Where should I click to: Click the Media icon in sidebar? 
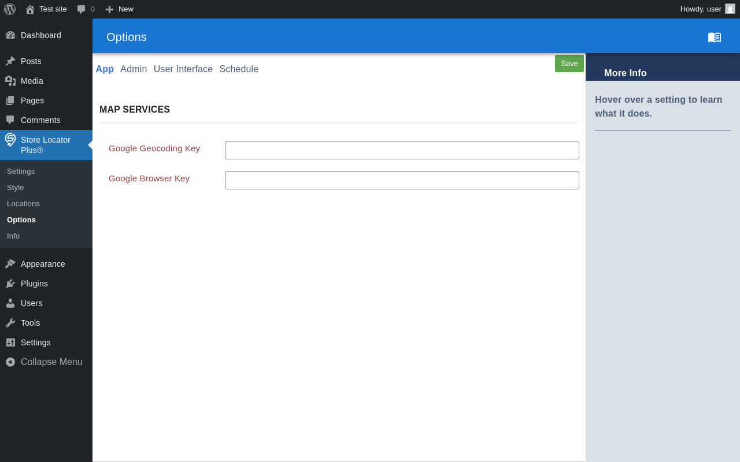pyautogui.click(x=10, y=81)
